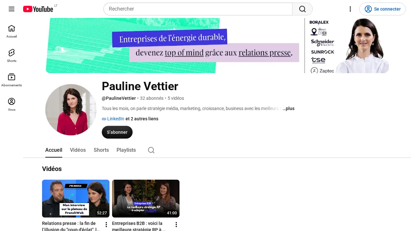This screenshot has width=411, height=231.
Task: Click the channel banner image
Action: tap(217, 46)
